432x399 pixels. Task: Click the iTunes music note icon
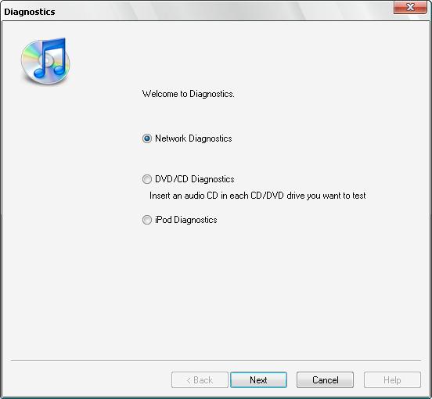(45, 61)
